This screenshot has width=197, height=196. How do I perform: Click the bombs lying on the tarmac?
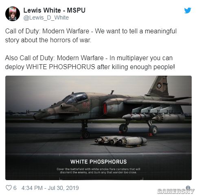point(121,141)
